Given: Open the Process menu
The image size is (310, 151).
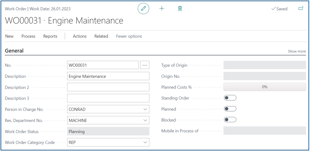Looking at the screenshot, I should 28,36.
